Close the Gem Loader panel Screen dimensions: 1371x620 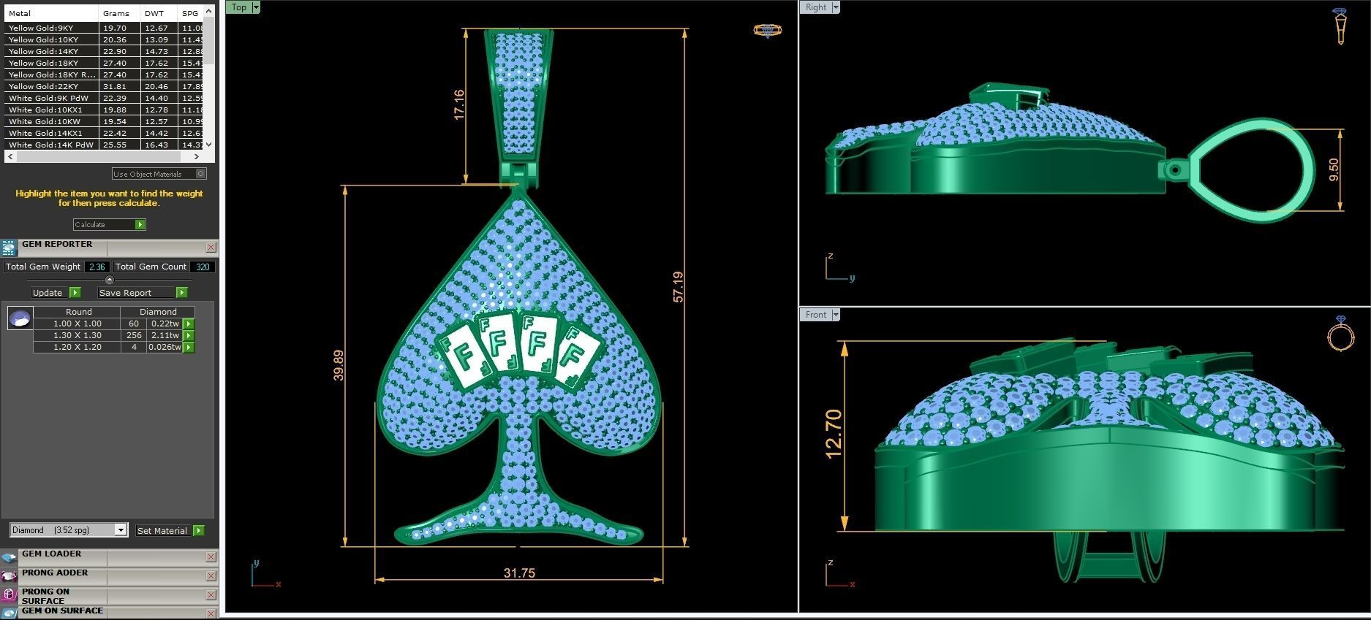211,557
